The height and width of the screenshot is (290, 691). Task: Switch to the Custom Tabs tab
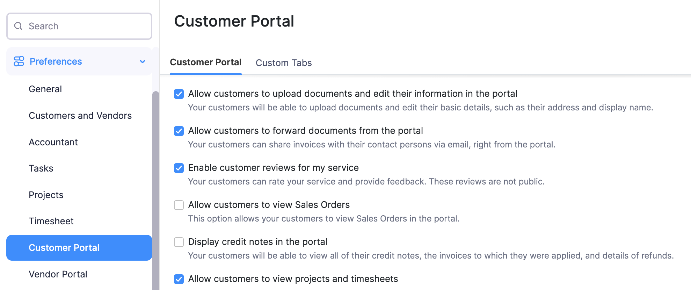[284, 63]
